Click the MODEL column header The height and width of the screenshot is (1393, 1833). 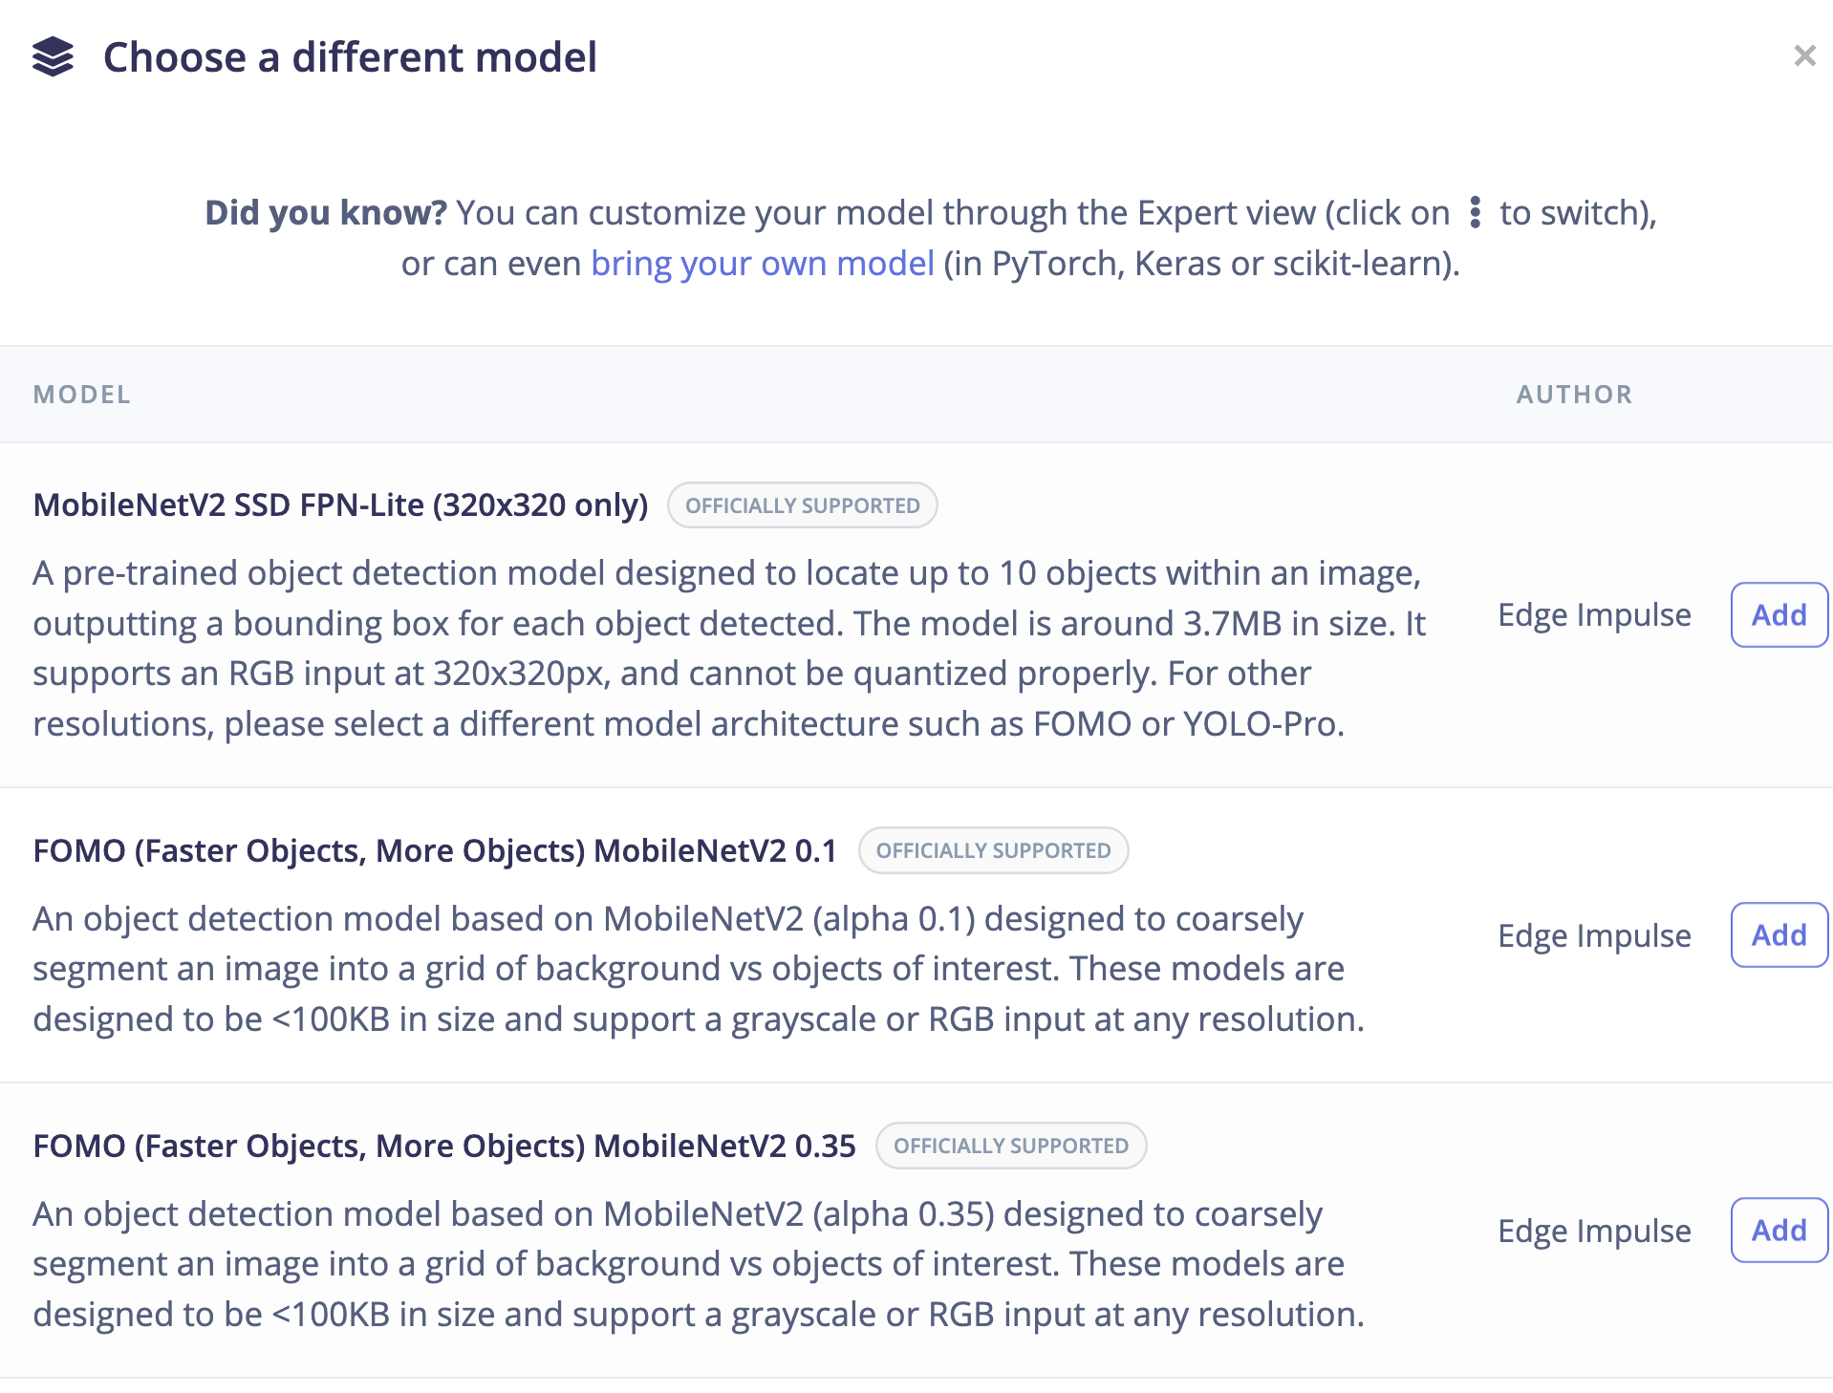[x=82, y=395]
